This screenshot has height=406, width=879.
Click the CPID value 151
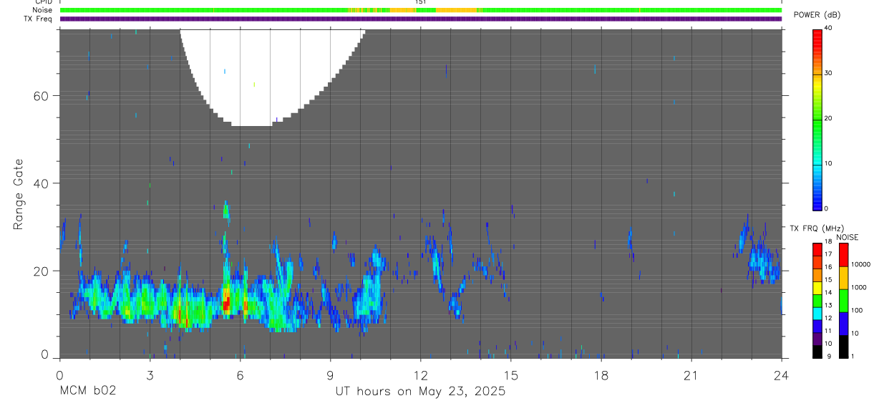(x=420, y=2)
